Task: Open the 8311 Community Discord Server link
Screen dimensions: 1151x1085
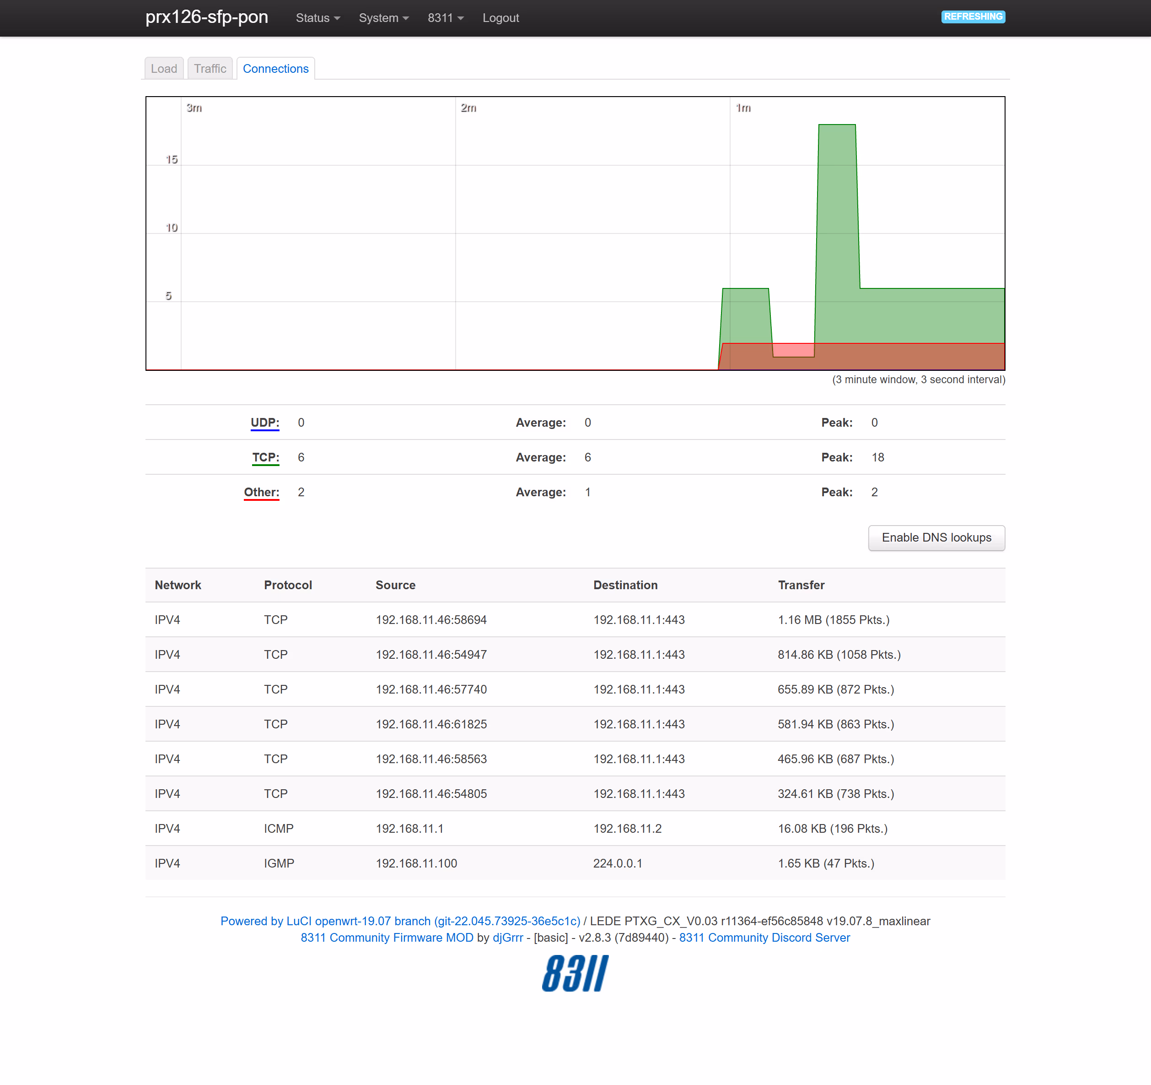Action: click(x=764, y=937)
